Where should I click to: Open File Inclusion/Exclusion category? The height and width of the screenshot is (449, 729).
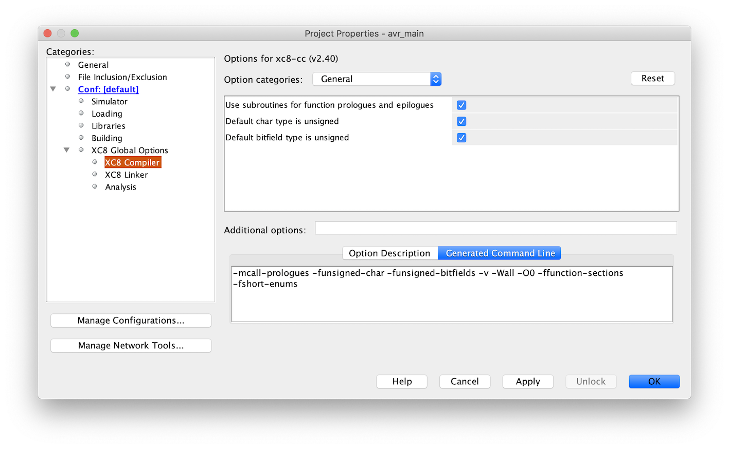[x=122, y=77]
